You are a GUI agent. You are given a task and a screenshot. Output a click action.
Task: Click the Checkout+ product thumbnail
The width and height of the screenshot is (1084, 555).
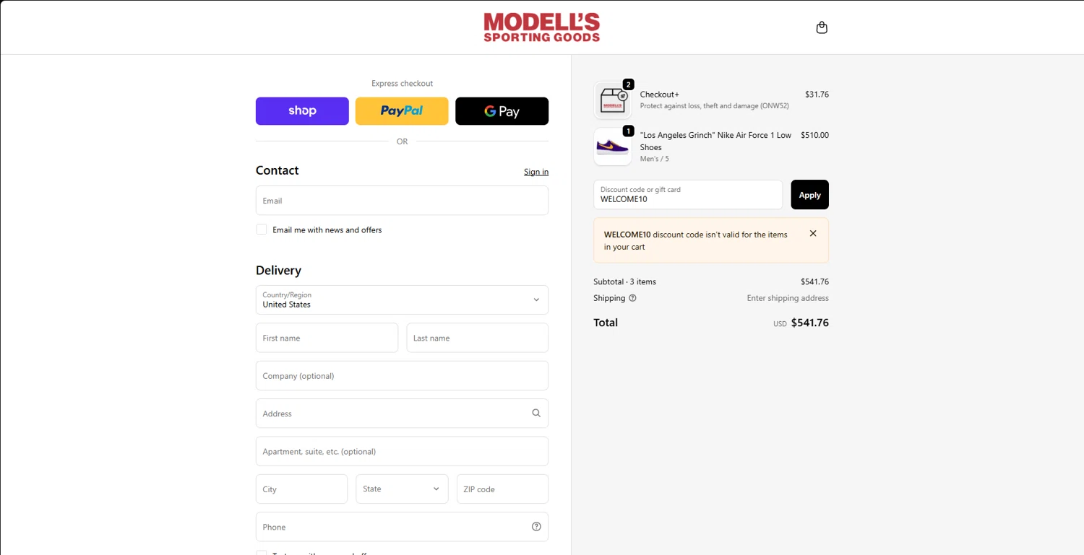pyautogui.click(x=613, y=100)
